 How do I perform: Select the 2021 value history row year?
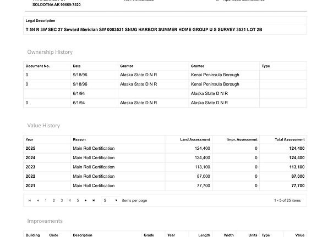tap(30, 185)
